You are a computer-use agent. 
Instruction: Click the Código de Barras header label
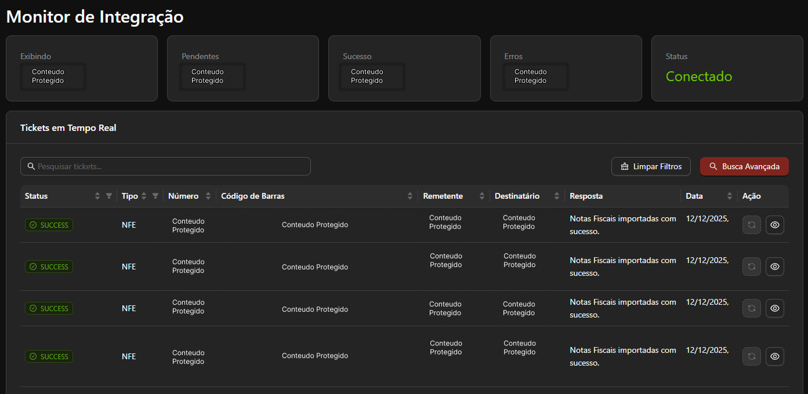(x=253, y=196)
